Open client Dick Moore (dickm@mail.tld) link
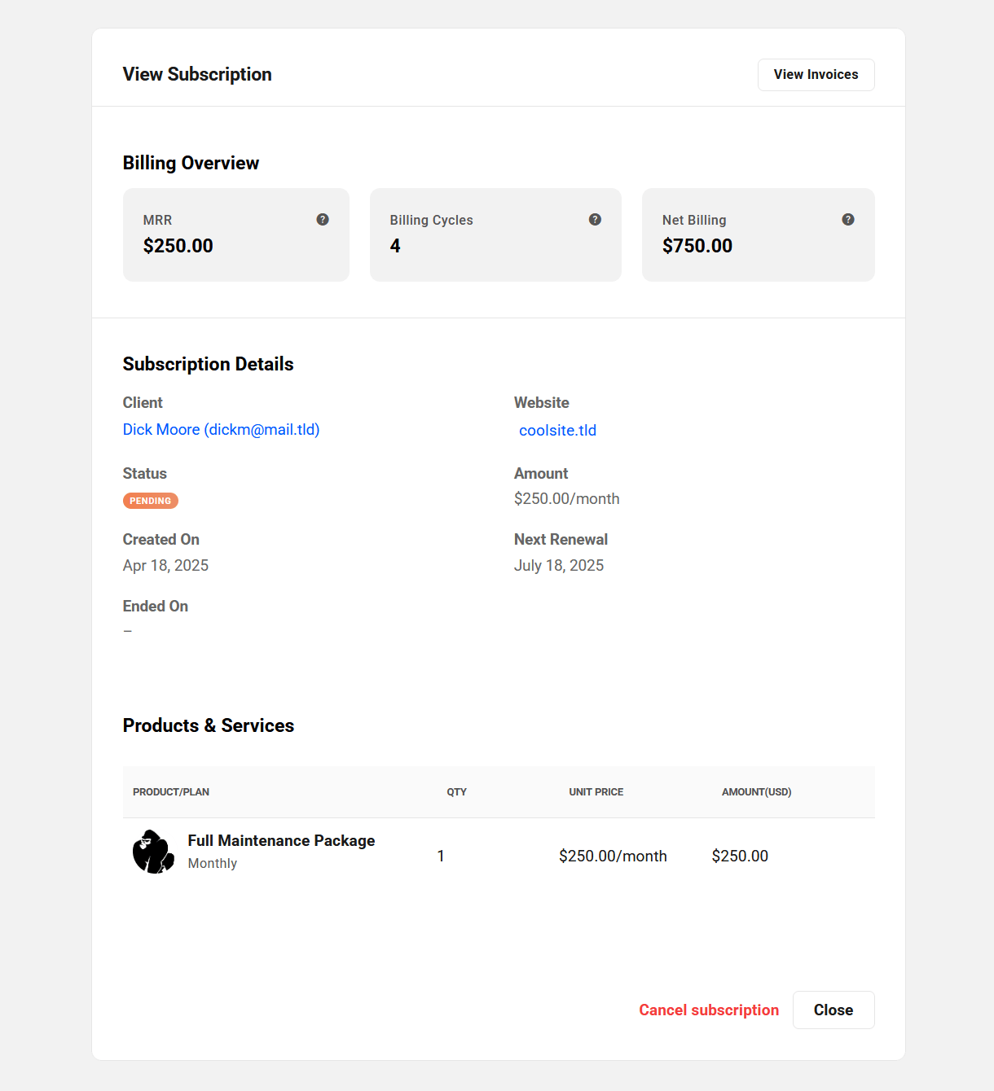994x1091 pixels. point(221,430)
